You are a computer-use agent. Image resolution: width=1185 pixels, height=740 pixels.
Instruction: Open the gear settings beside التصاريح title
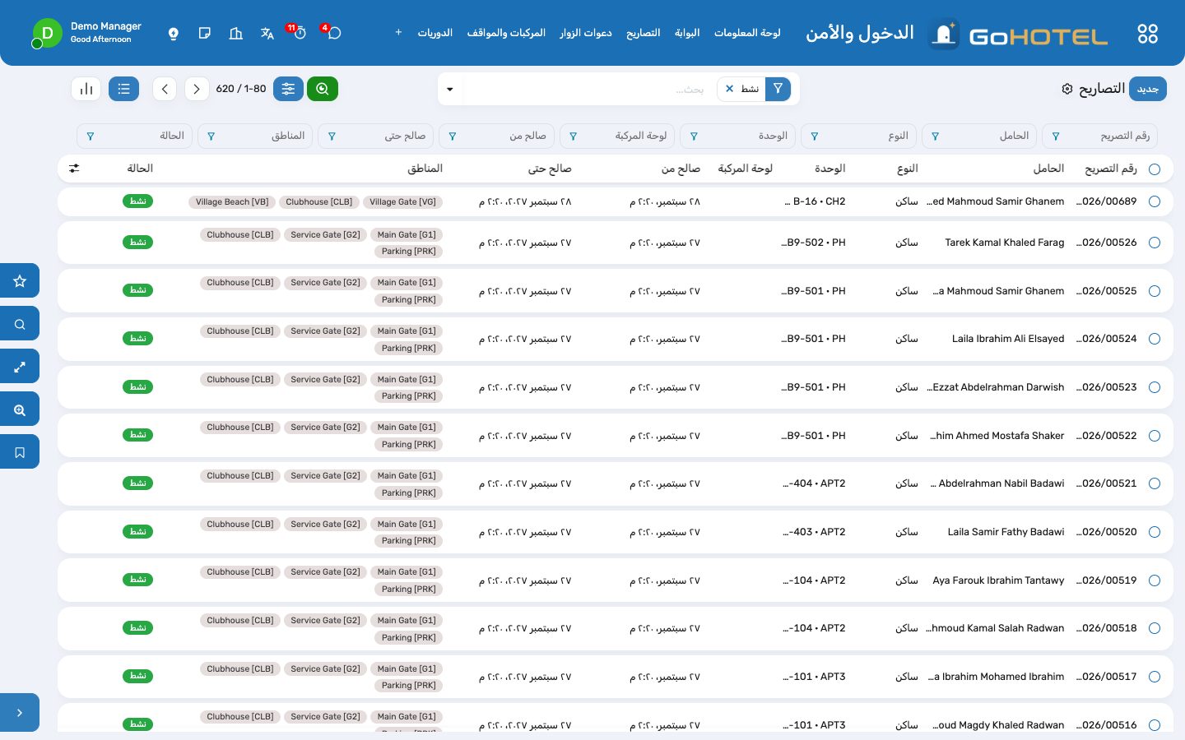(x=1067, y=89)
